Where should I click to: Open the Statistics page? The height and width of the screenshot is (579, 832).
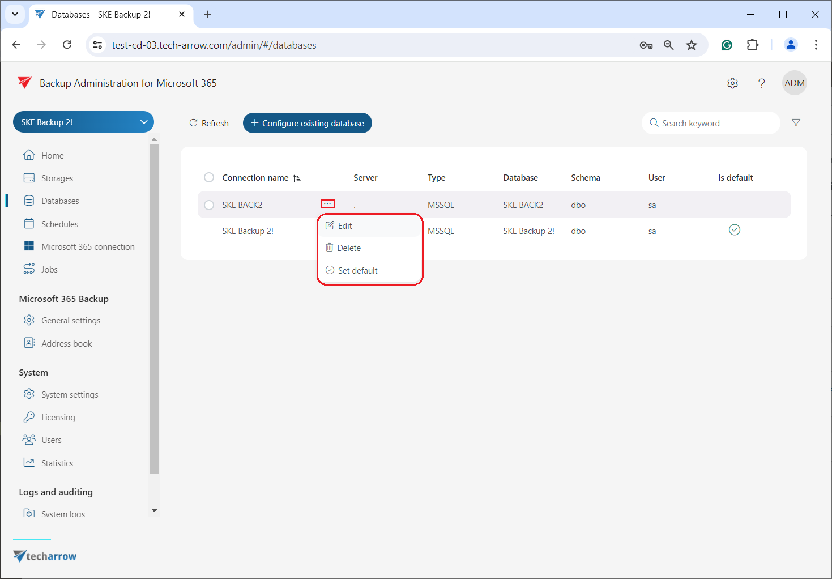click(57, 463)
